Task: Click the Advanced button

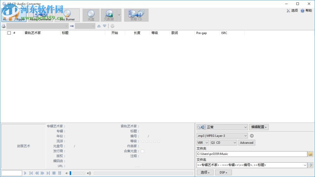Action: tap(247, 143)
